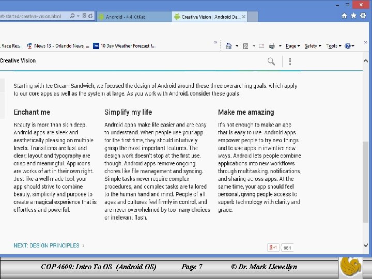Click the vertical scrollbar thumb
The width and height of the screenshot is (372, 279).
click(x=366, y=182)
